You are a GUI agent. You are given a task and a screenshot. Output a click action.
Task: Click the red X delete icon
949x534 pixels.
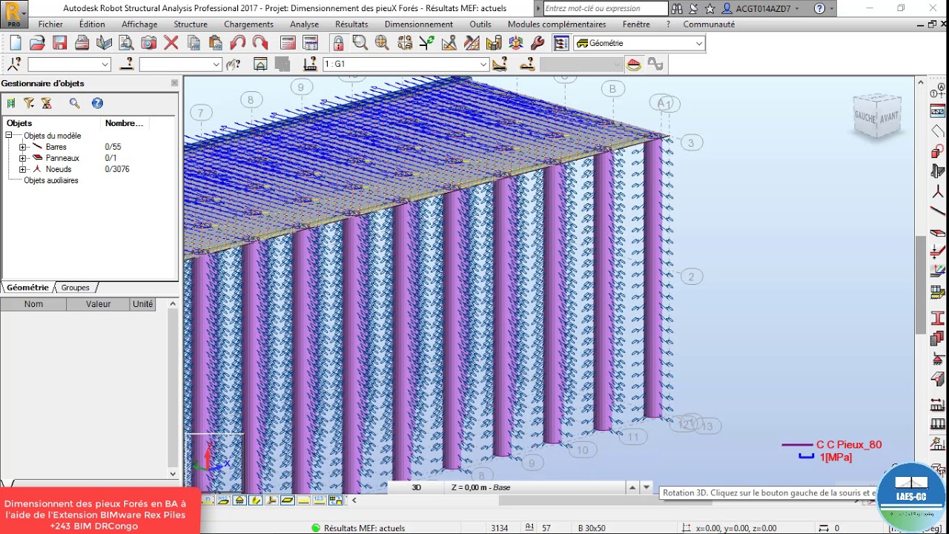[x=171, y=43]
